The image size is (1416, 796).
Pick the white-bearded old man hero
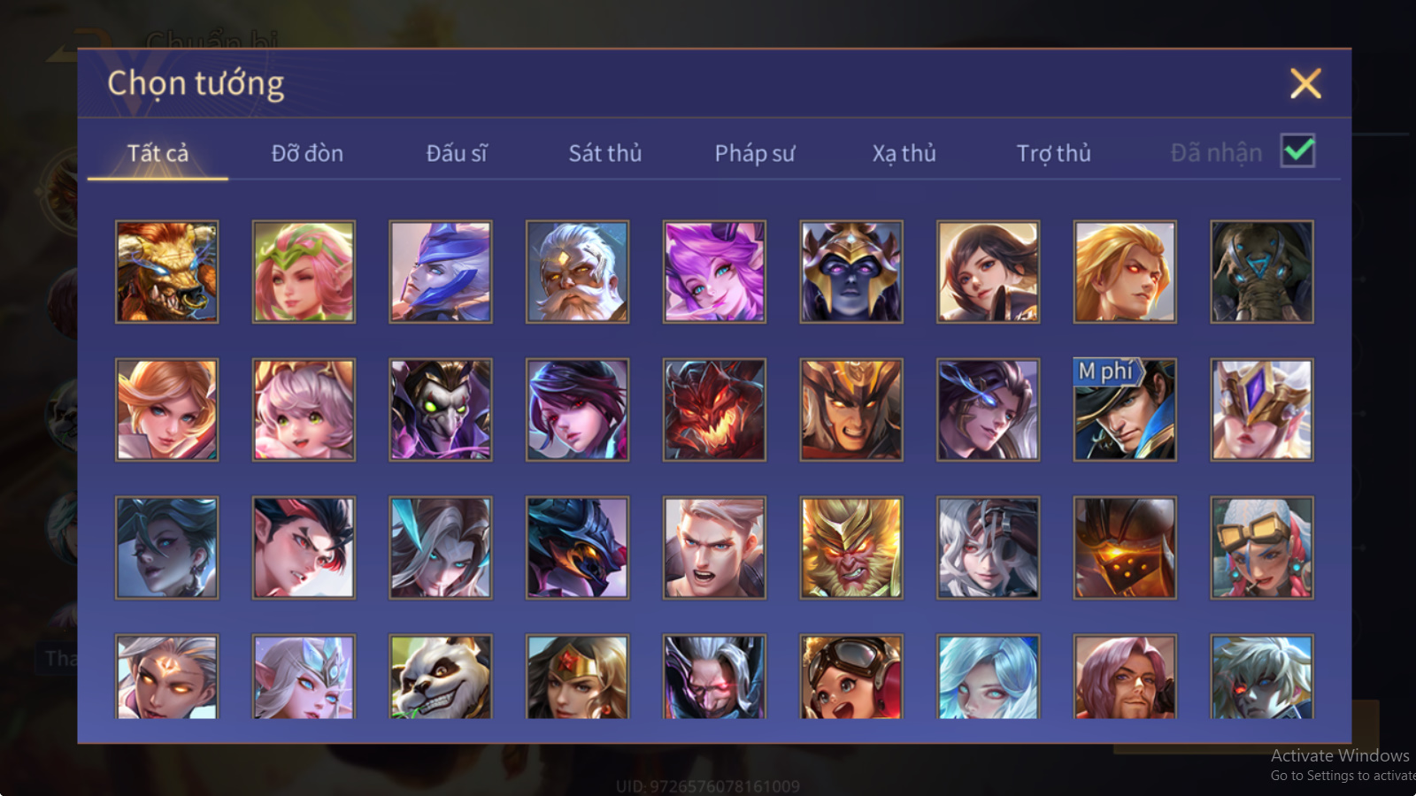577,272
